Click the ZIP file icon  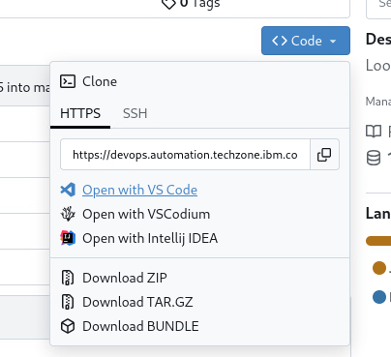[x=68, y=278]
